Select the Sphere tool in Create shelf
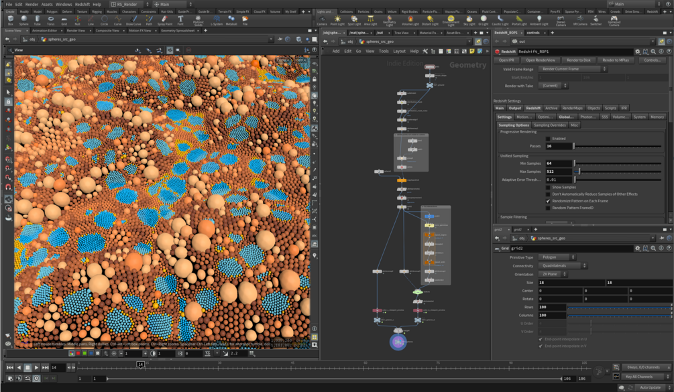The width and height of the screenshot is (674, 392). click(23, 20)
